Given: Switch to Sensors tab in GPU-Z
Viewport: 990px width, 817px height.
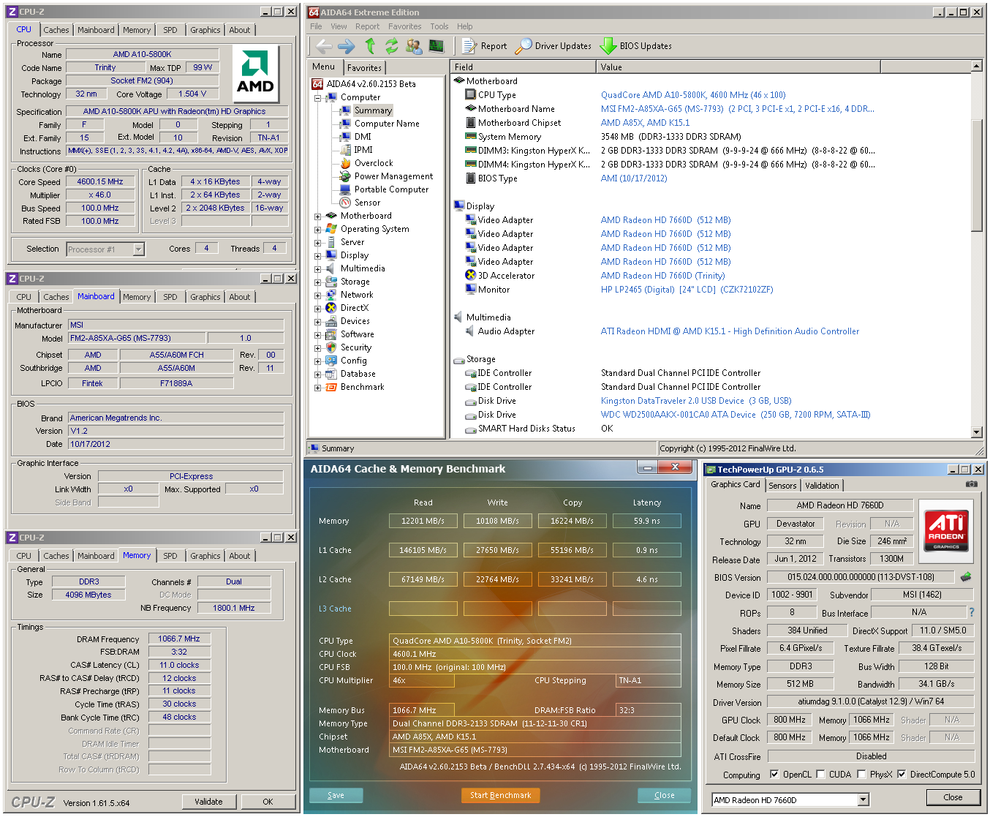Looking at the screenshot, I should [x=782, y=486].
